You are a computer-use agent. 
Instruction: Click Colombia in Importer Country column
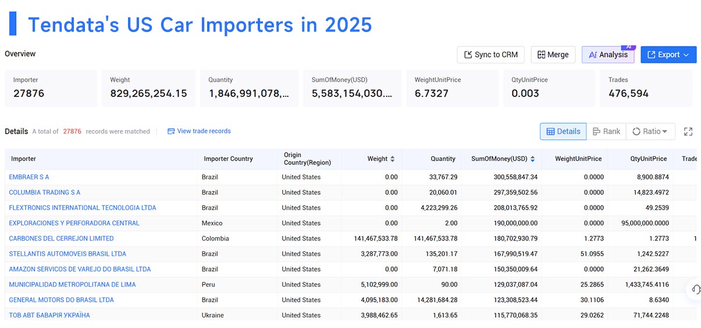point(215,239)
